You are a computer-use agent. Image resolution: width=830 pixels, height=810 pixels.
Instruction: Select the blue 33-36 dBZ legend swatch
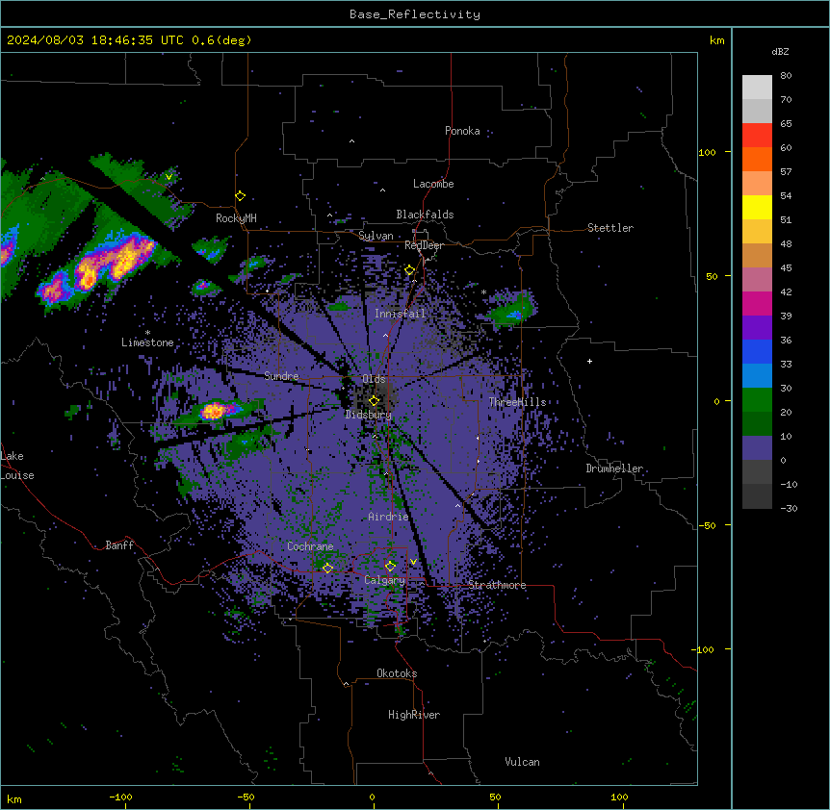click(757, 351)
